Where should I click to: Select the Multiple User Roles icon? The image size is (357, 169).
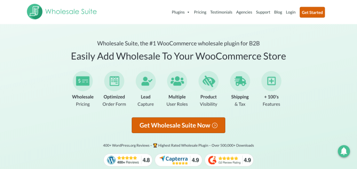tap(177, 81)
